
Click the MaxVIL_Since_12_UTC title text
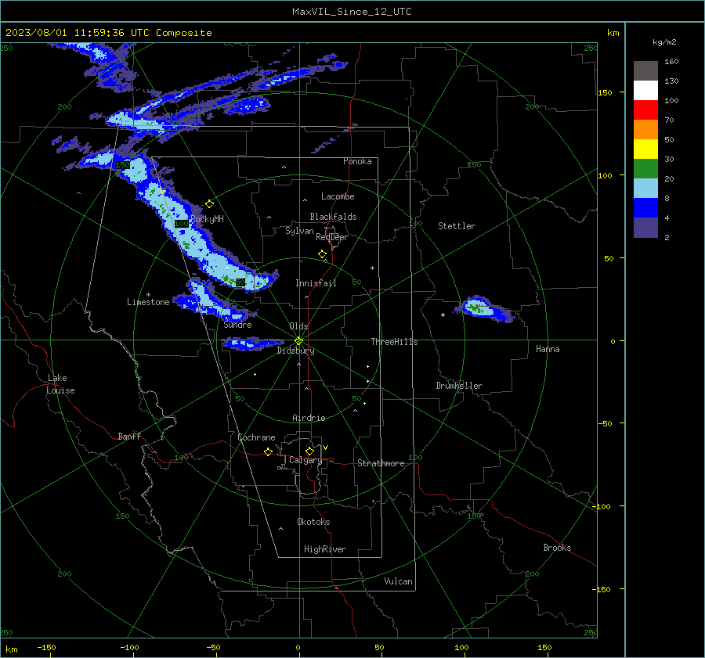352,12
